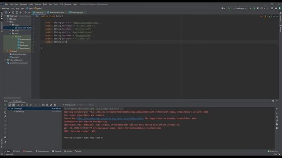Select chromedriver.exe in project tree
Viewport: 282px width, 158px height.
tap(18, 54)
